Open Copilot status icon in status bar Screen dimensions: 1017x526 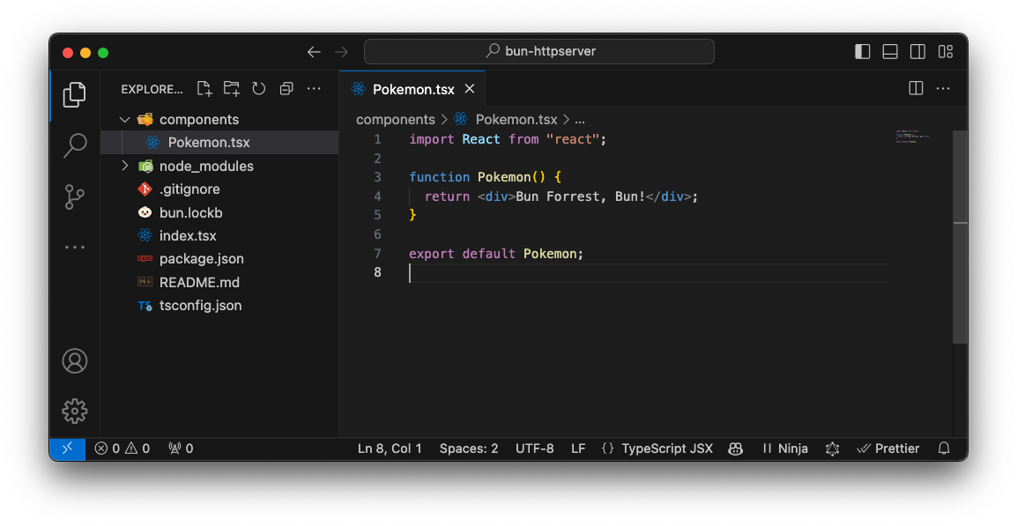[736, 448]
